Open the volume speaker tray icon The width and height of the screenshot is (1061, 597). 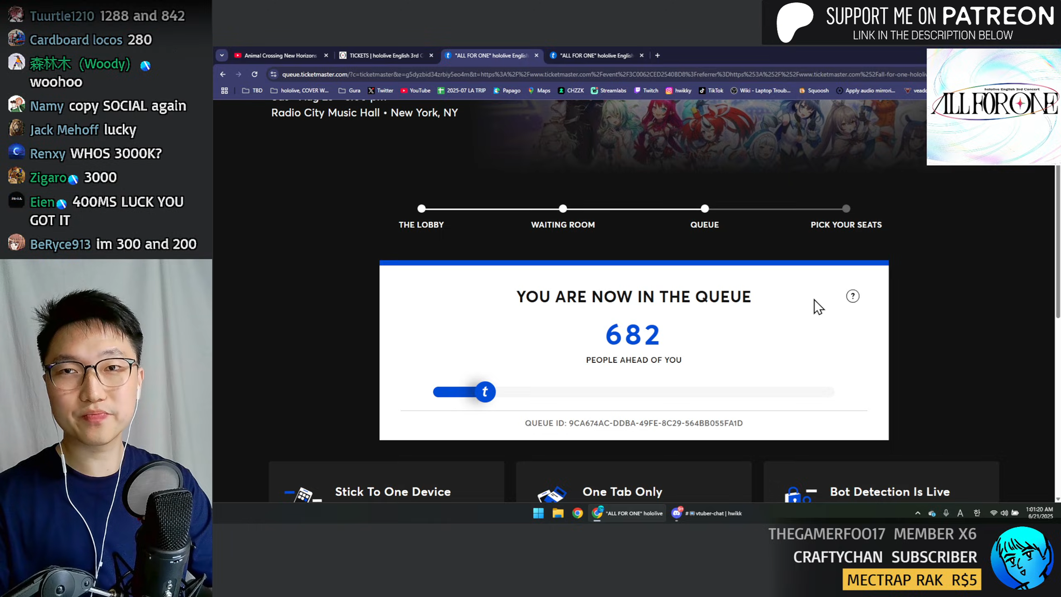pyautogui.click(x=1004, y=513)
